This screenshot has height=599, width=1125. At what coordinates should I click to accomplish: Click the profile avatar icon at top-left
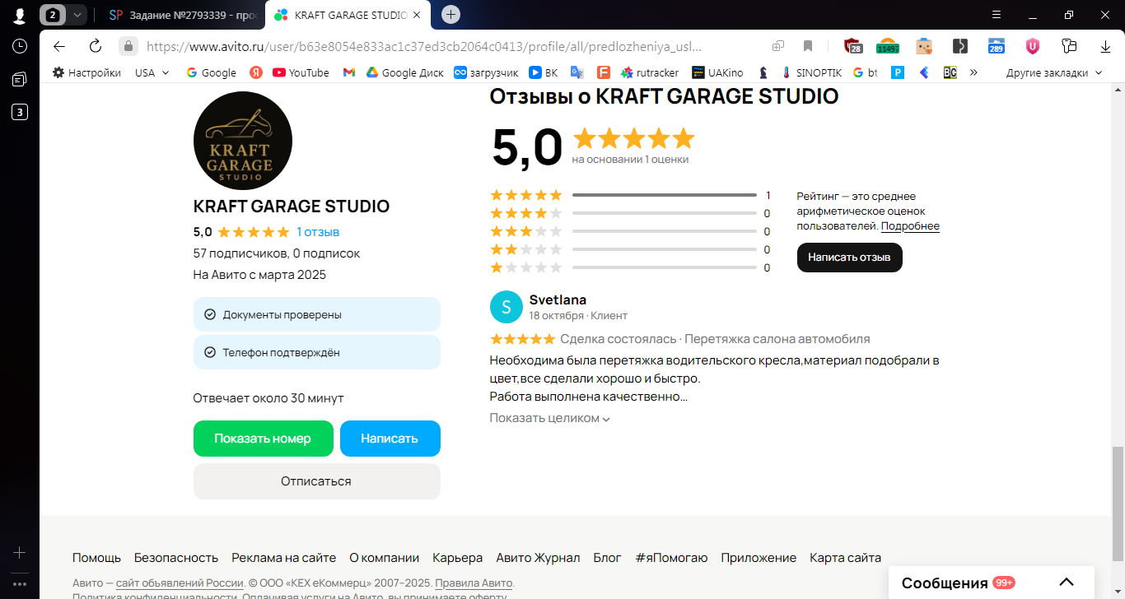point(20,16)
